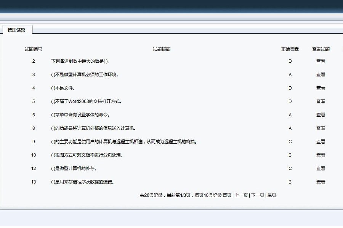The height and width of the screenshot is (228, 343).
Task: Jump to last page via 尾页
Action: (272, 195)
